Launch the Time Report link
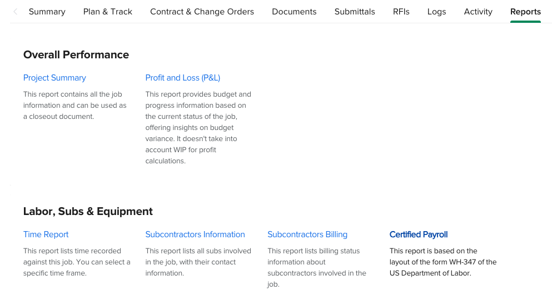The height and width of the screenshot is (305, 552). point(46,234)
